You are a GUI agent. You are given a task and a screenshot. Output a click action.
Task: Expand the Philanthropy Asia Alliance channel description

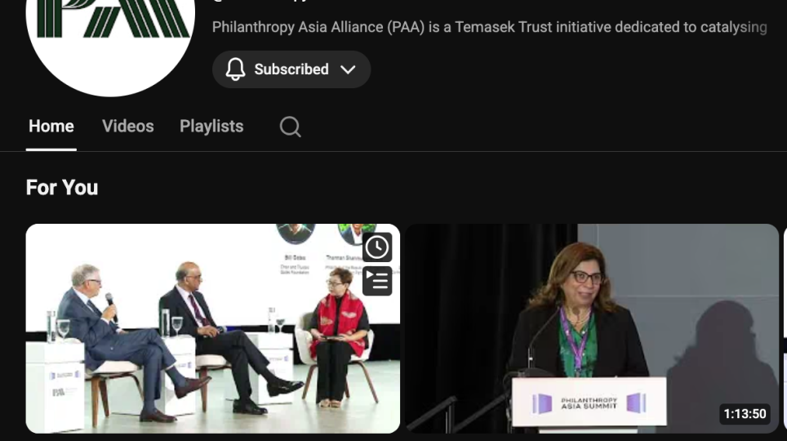[x=489, y=27]
